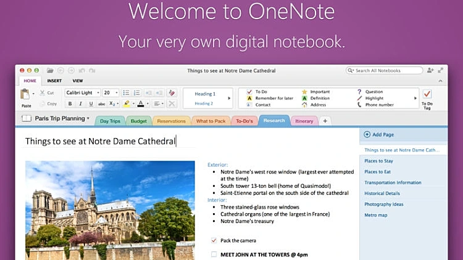The image size is (463, 260).
Task: Apply subscript formatting
Action: (112, 104)
